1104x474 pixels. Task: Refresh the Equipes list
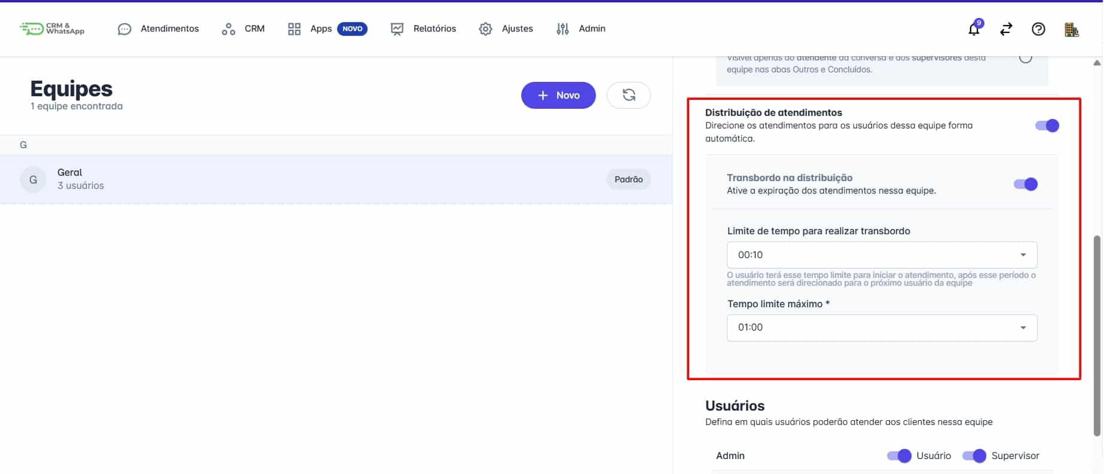629,95
